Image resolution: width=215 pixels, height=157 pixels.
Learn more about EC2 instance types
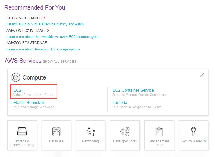53,37
